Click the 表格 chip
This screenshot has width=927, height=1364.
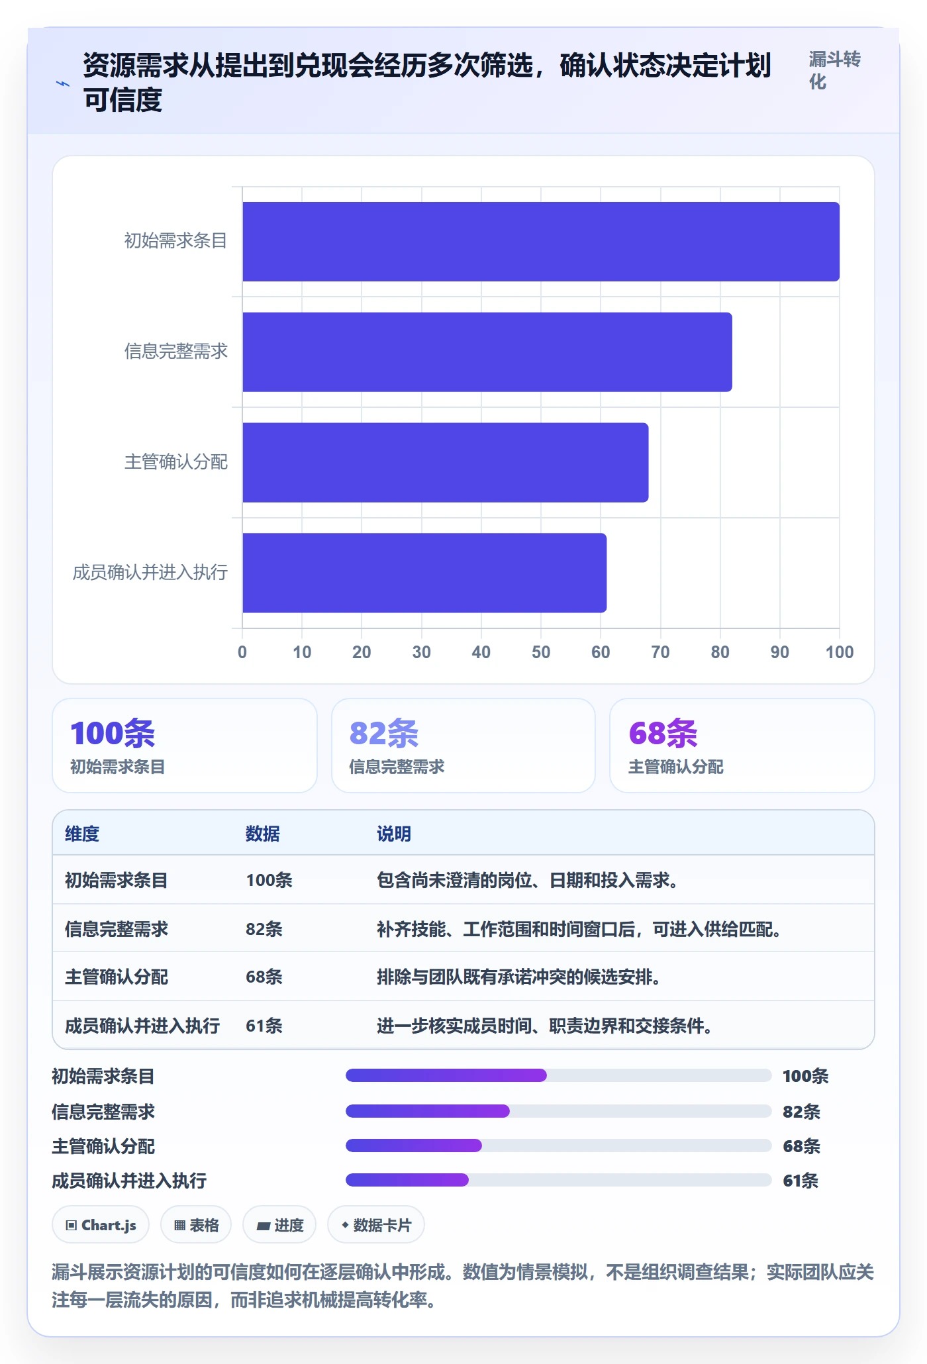(196, 1225)
